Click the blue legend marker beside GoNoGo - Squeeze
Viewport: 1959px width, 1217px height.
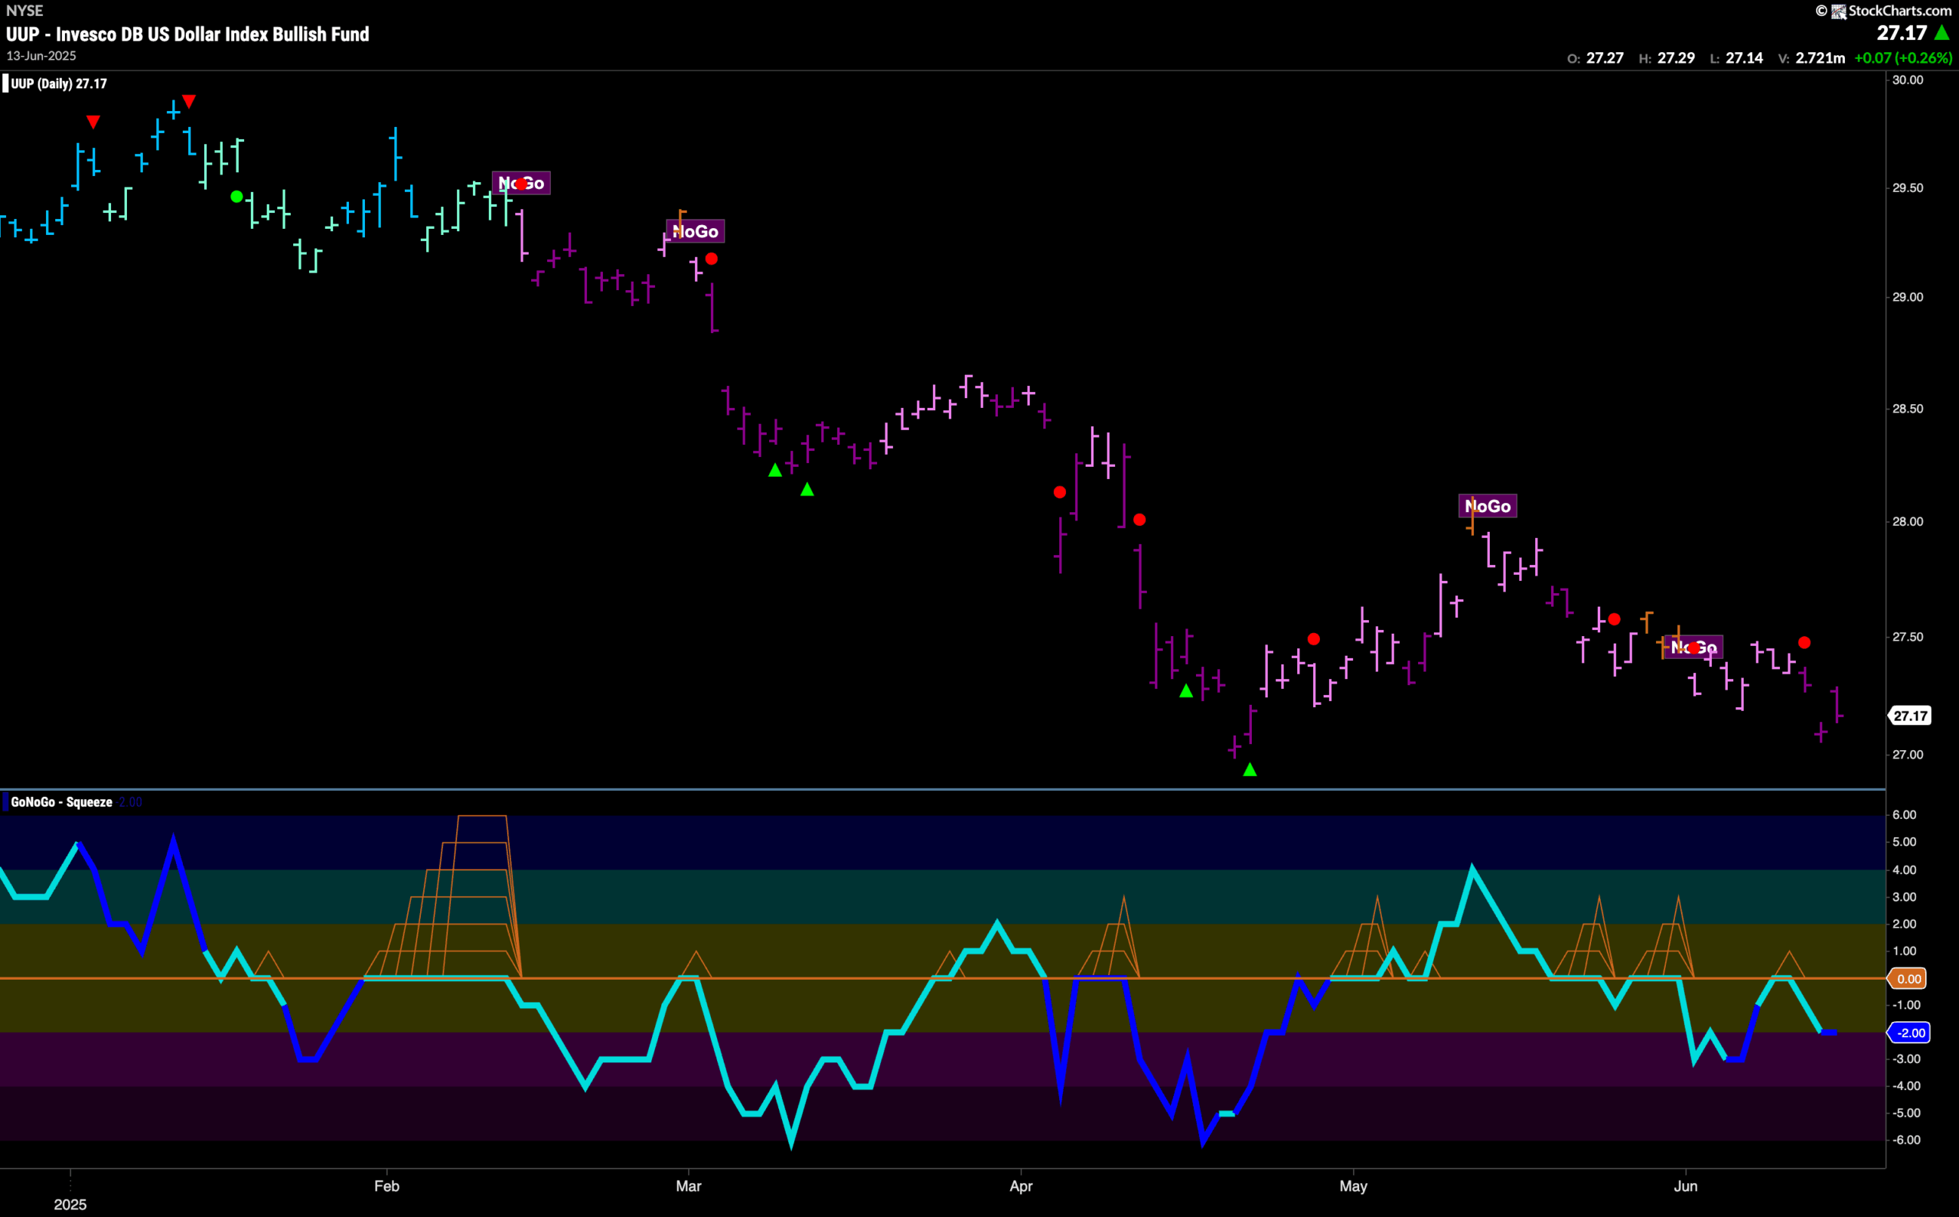(x=5, y=801)
